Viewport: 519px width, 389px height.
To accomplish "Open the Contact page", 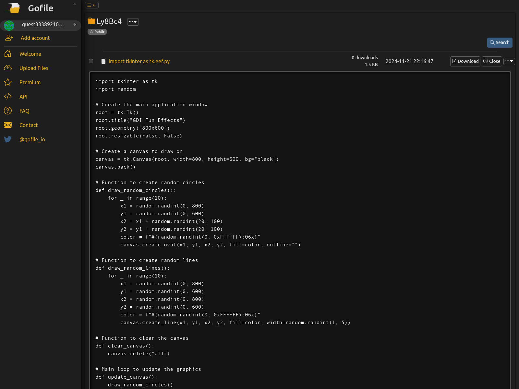I will (x=29, y=125).
